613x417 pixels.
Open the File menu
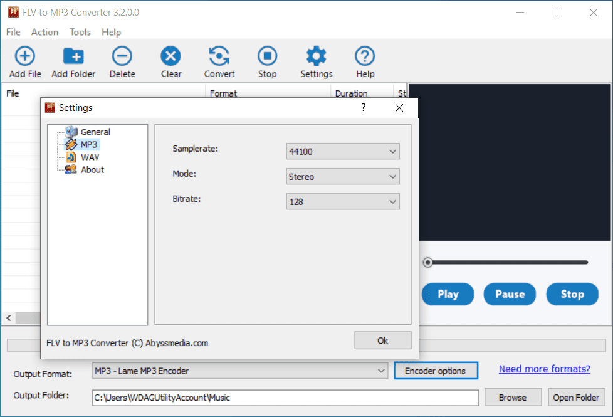click(x=13, y=32)
